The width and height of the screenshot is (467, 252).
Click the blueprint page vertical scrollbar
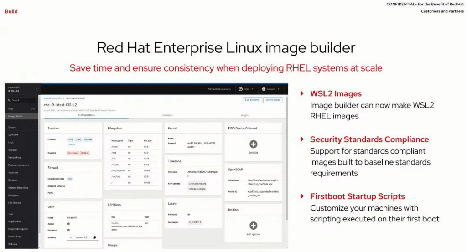(x=287, y=158)
